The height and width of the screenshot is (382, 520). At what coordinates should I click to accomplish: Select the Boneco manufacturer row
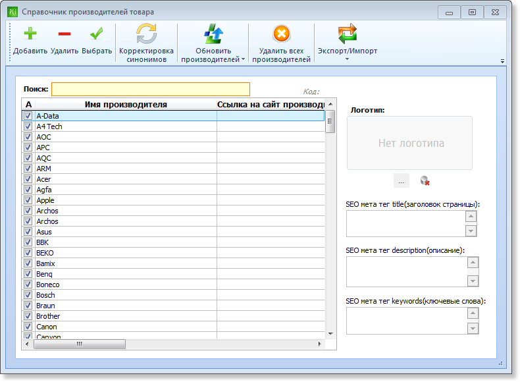(x=173, y=285)
